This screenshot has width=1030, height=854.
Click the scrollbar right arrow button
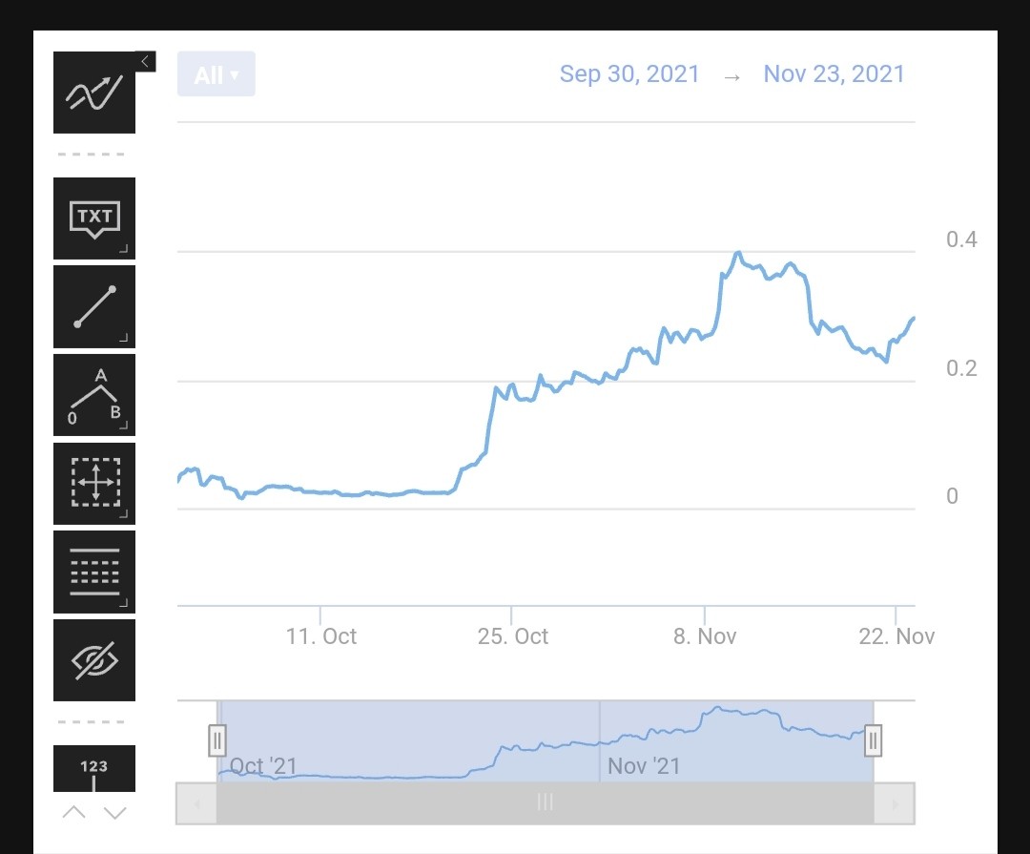pos(894,803)
